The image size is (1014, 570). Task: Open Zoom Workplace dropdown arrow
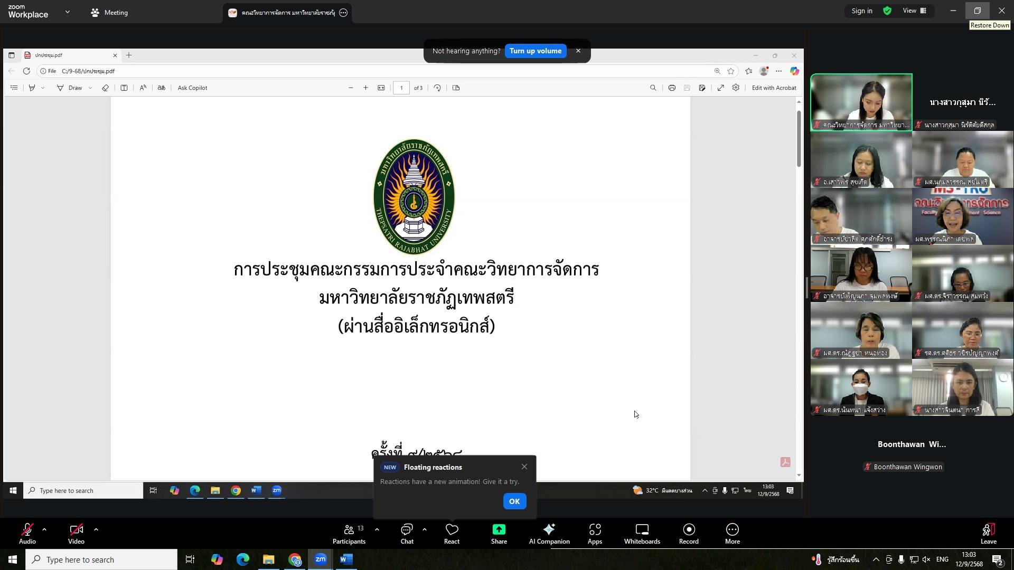point(67,12)
